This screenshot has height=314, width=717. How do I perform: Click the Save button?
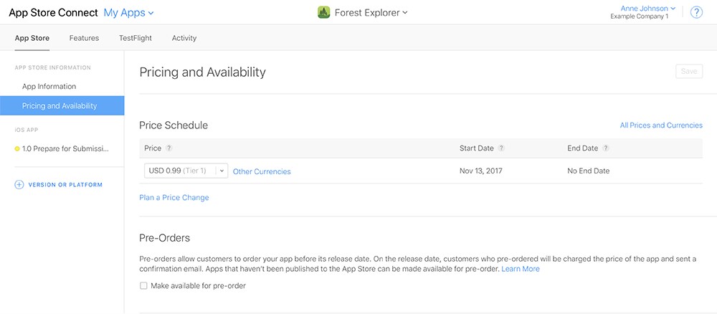[x=688, y=71]
